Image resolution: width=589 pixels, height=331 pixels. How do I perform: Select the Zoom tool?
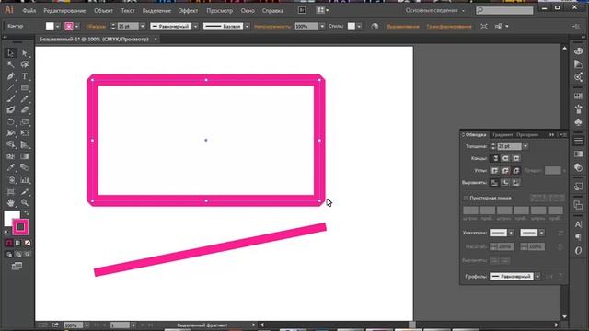pos(25,202)
